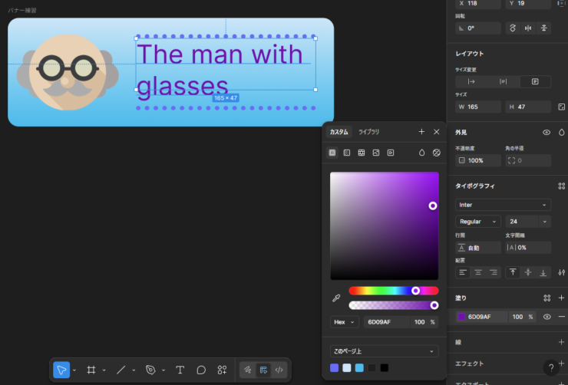Open the Regular font weight dropdown

click(x=477, y=222)
